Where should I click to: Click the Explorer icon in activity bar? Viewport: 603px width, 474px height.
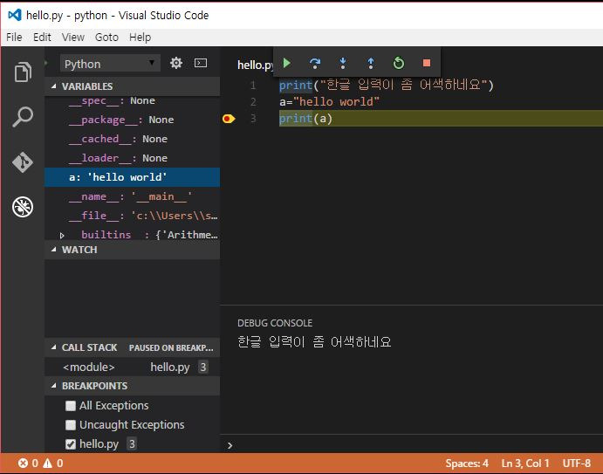point(23,72)
